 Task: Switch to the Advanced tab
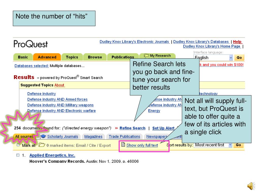click(x=47, y=57)
